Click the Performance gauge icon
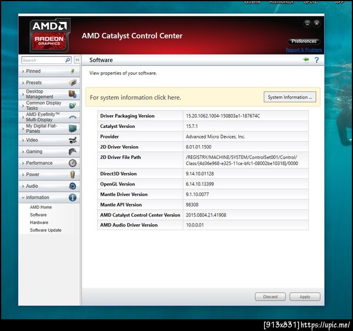Image resolution: width=353 pixels, height=331 pixels. point(72,163)
